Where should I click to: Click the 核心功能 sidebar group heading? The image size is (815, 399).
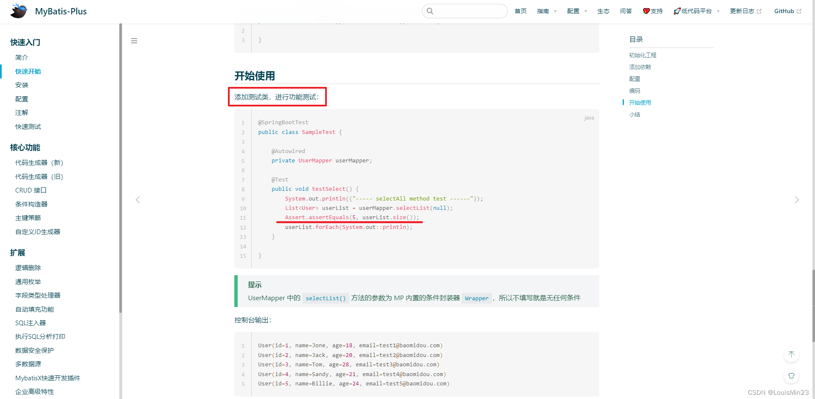pyautogui.click(x=25, y=148)
